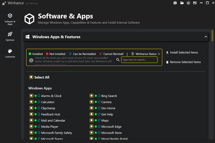Click the green status dot beside Media Player

pyautogui.click(x=36, y=127)
